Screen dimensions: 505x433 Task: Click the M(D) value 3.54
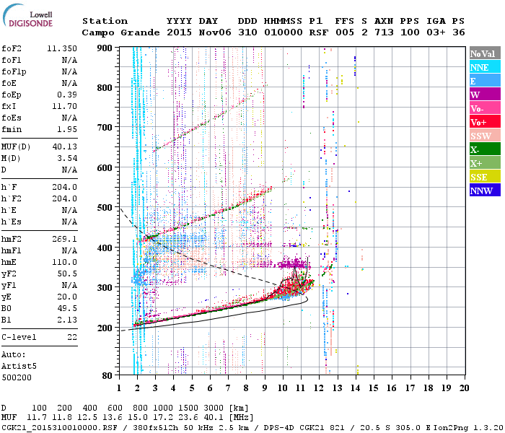pos(67,158)
